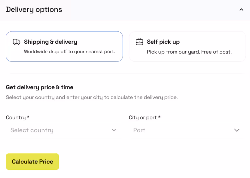Click the 'Self pick up' title text
250x178 pixels.
point(163,42)
